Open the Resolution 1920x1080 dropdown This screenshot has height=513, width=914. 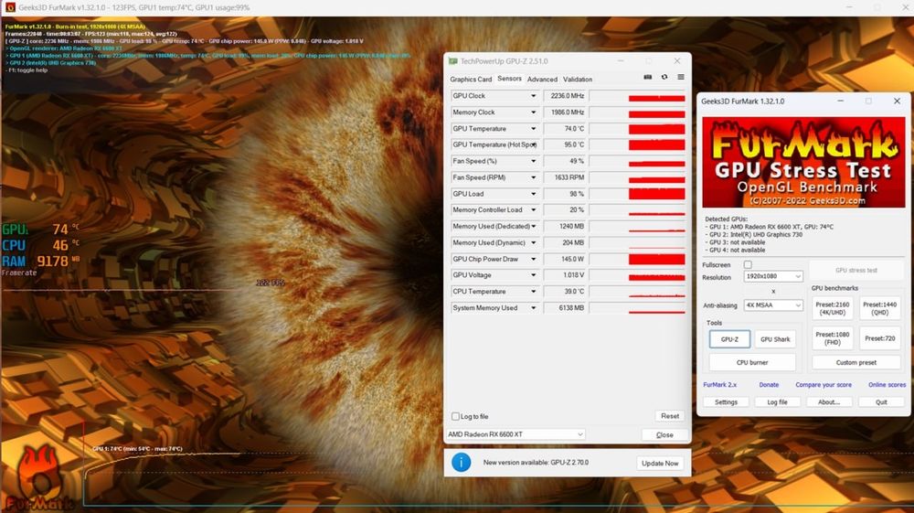click(x=773, y=276)
